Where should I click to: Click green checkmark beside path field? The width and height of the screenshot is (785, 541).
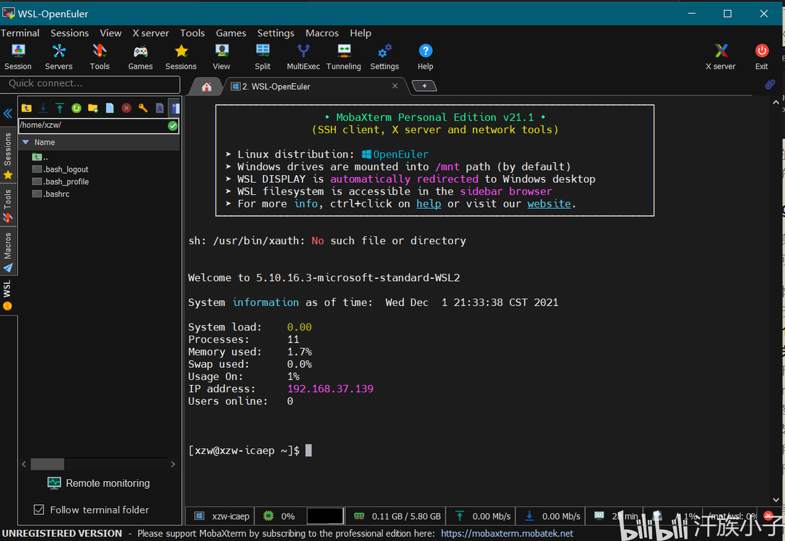(x=173, y=125)
